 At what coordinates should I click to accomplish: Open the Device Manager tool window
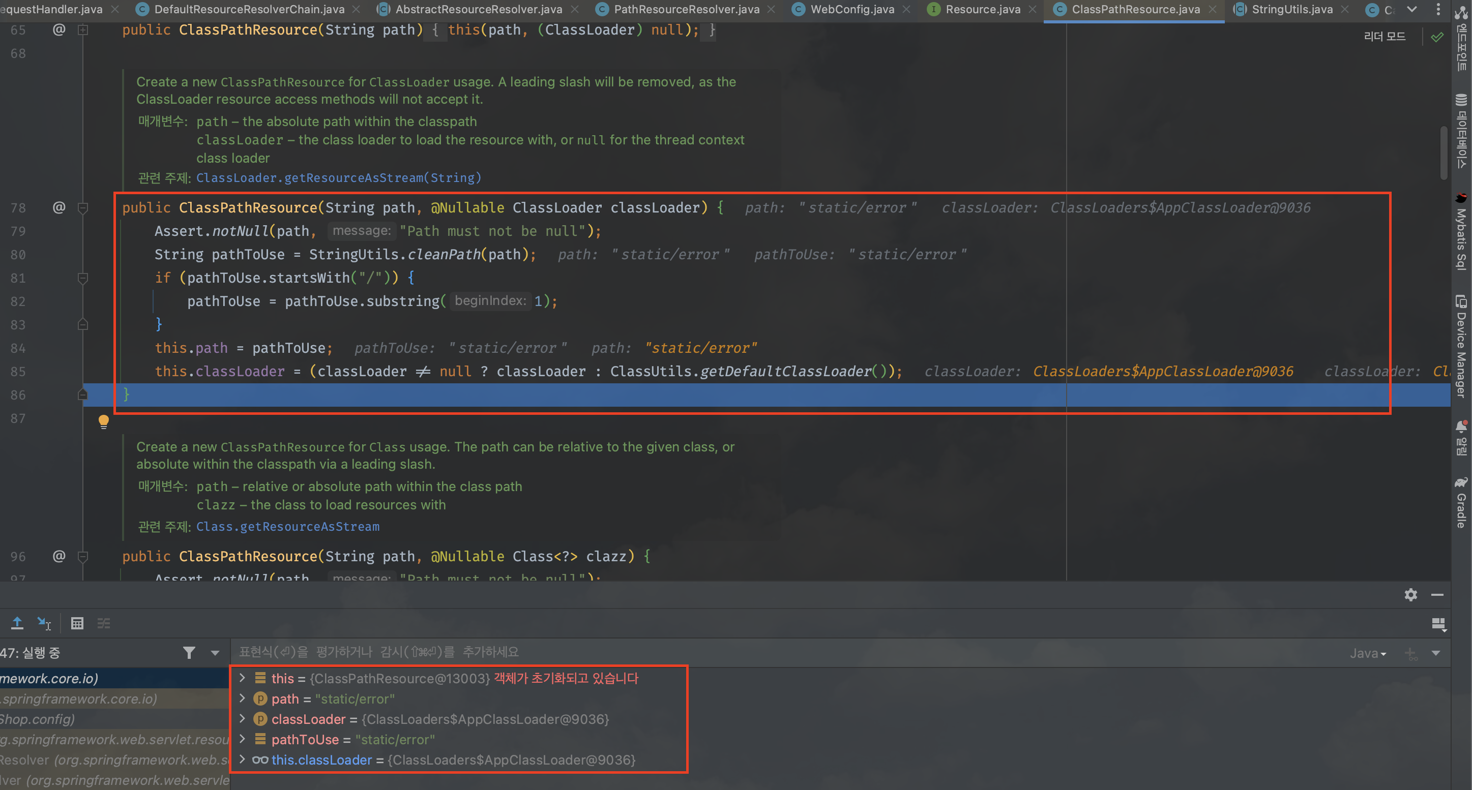[1461, 347]
